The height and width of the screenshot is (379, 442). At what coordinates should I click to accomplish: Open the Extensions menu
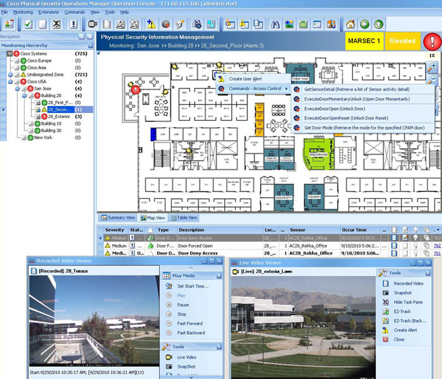(49, 12)
